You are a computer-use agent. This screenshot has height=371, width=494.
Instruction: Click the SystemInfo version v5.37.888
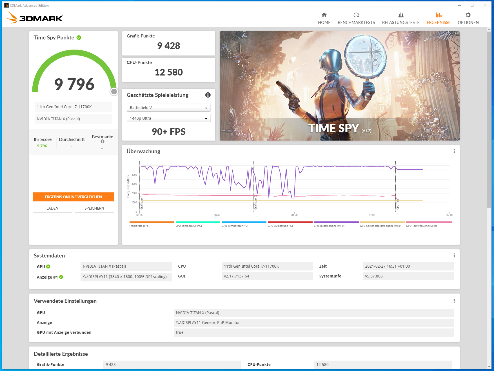coord(408,276)
